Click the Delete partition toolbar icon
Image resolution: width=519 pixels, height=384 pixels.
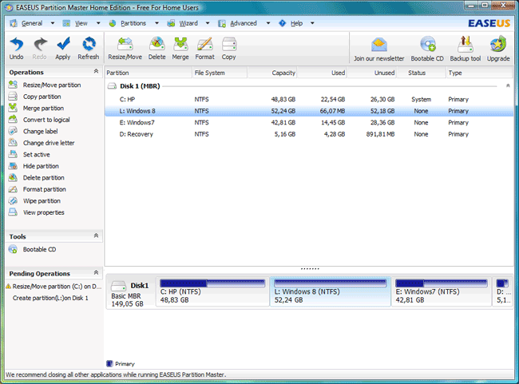(x=157, y=47)
